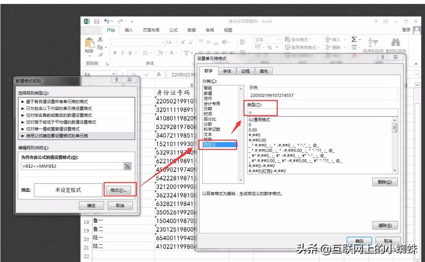425x262 pixels.
Task: Toggle bold formatting
Action: tap(116, 52)
